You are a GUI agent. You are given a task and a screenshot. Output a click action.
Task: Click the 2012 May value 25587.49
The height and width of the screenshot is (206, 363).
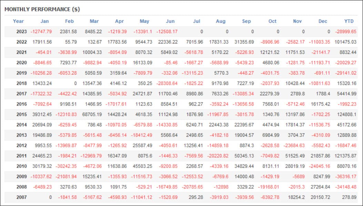click(x=142, y=146)
